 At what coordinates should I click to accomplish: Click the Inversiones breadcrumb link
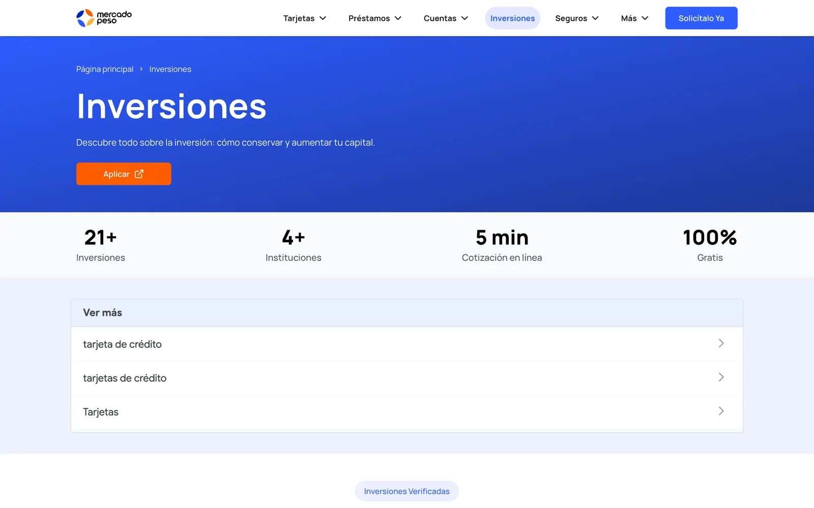point(170,69)
